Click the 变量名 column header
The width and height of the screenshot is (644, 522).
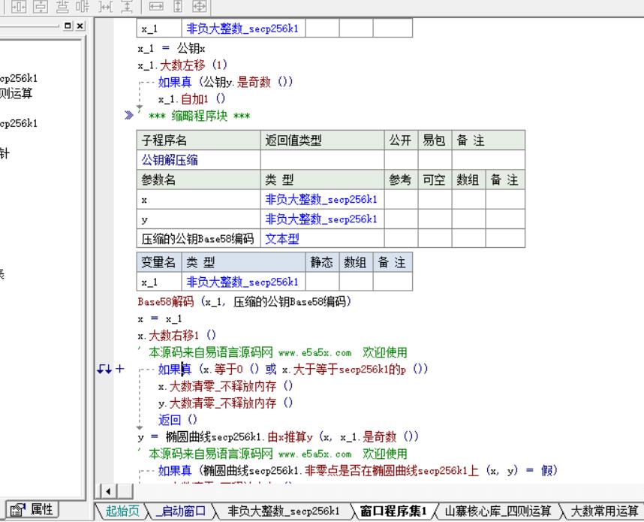point(159,262)
